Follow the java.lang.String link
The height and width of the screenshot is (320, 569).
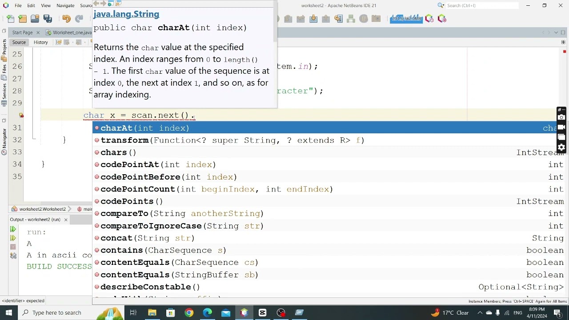[126, 14]
